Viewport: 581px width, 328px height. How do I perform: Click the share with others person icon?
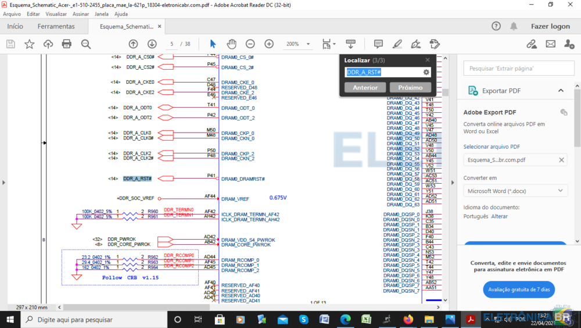[x=569, y=44]
